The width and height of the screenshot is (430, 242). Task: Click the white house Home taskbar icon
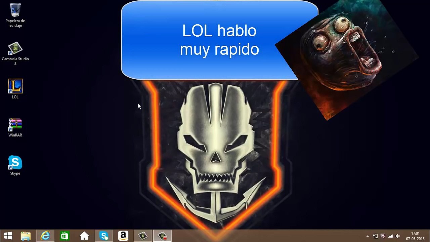84,236
